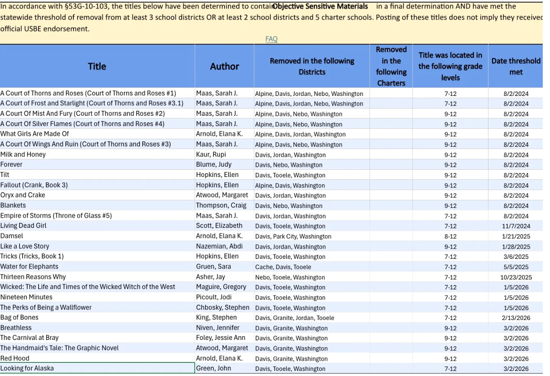
Task: Click the 'Removed in the following Charters' header
Action: pos(391,66)
